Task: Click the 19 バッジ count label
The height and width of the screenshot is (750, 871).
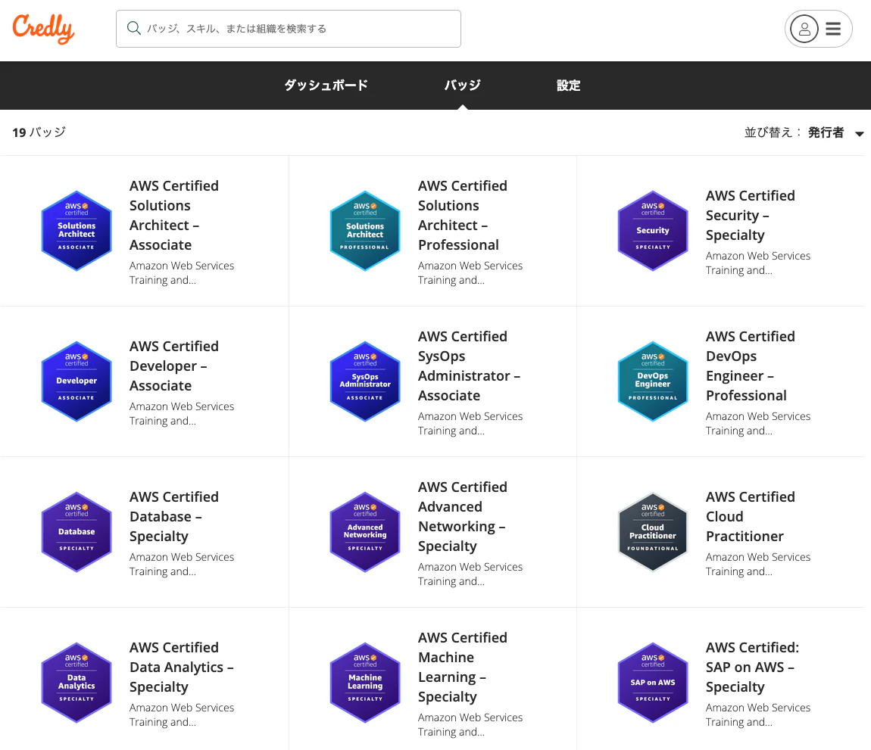Action: pos(39,132)
